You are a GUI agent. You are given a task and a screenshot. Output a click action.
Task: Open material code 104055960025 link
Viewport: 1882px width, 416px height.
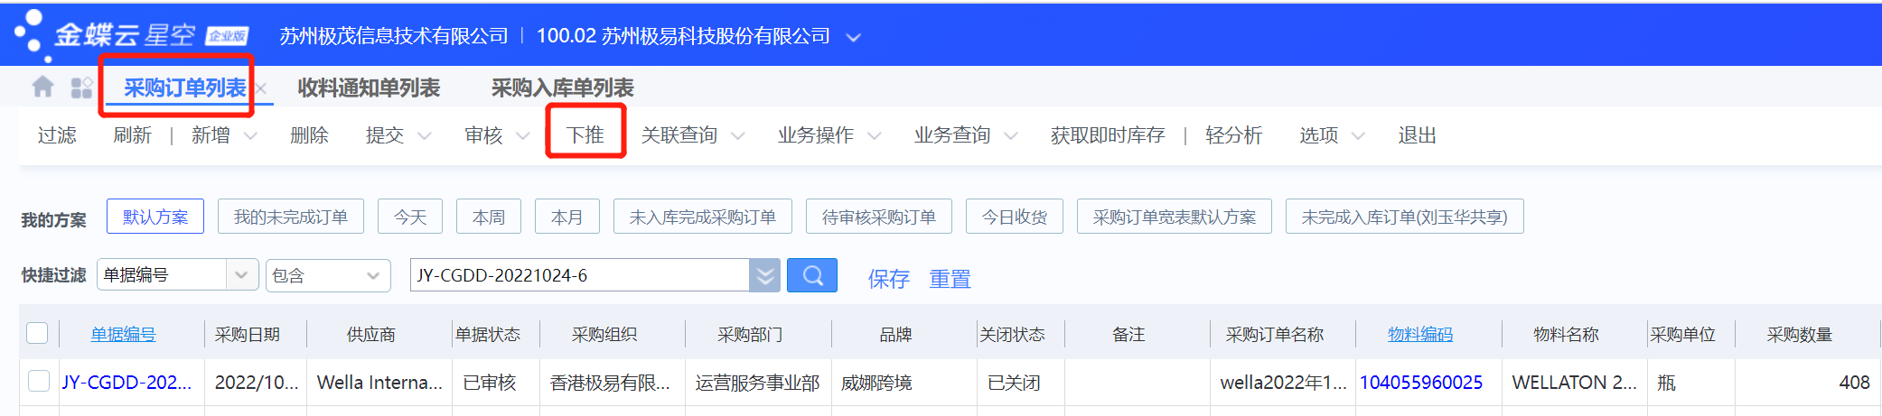pos(1421,382)
